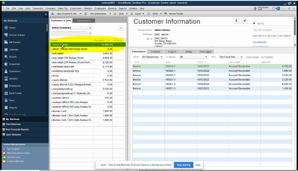This screenshot has width=298, height=171.
Task: Expand the customer list view arrow button
Action: [x=121, y=28]
